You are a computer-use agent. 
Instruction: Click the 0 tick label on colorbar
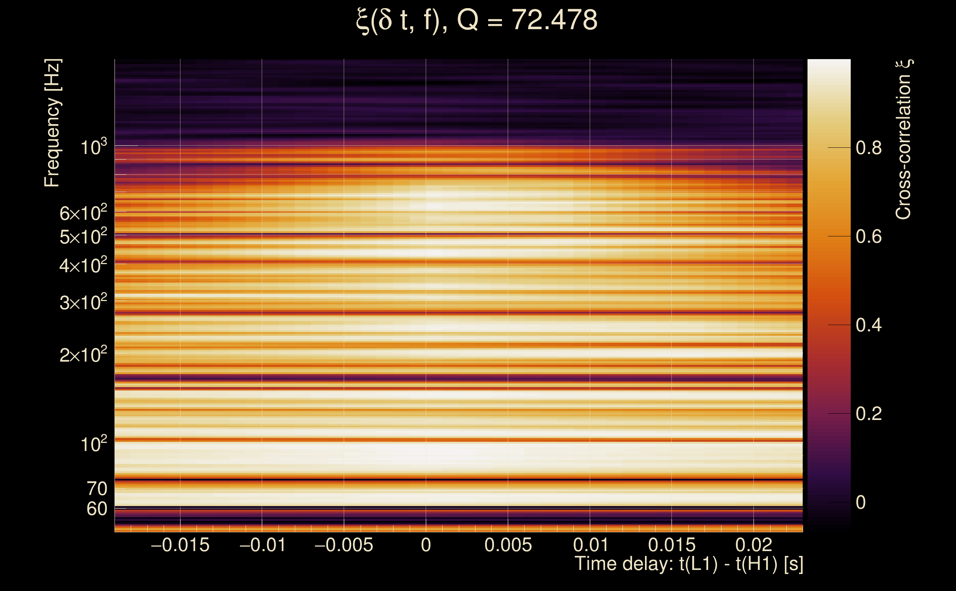861,503
